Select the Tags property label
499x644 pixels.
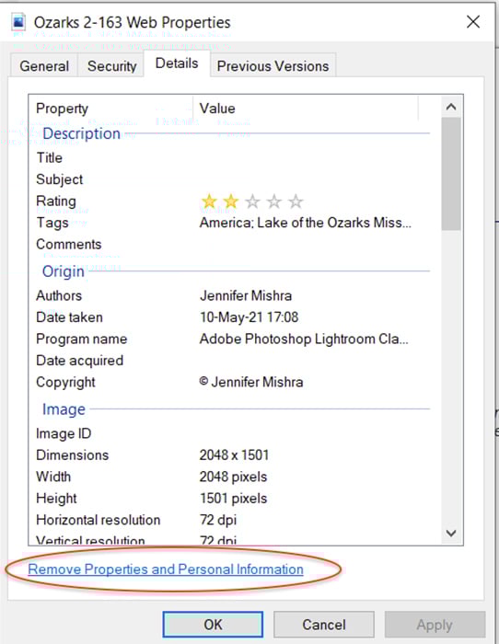[52, 223]
